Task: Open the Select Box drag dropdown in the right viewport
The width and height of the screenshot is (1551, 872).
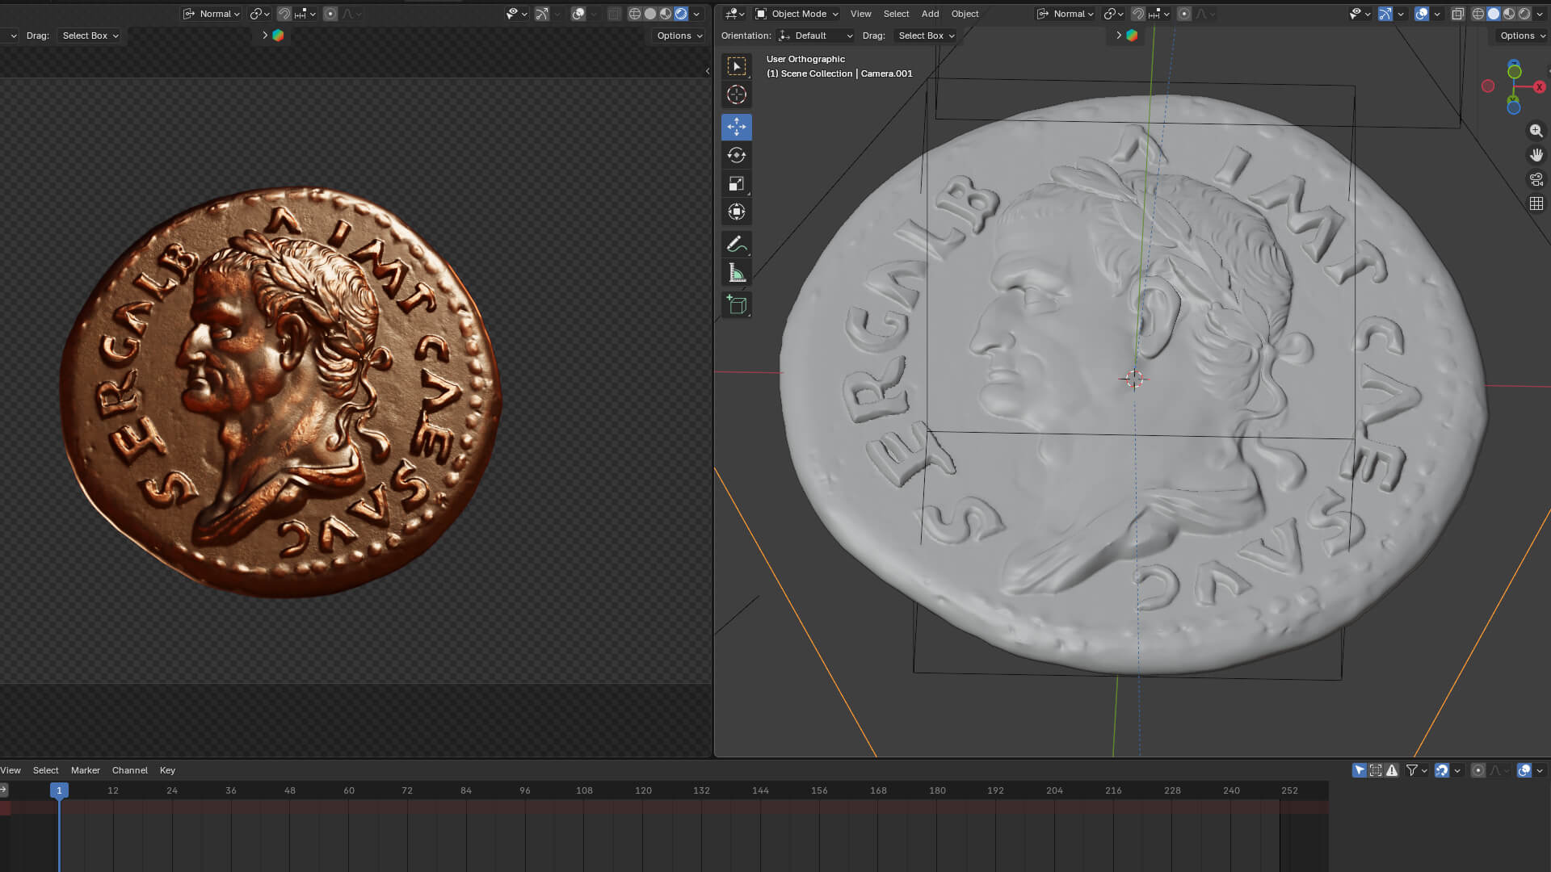Action: (x=926, y=36)
